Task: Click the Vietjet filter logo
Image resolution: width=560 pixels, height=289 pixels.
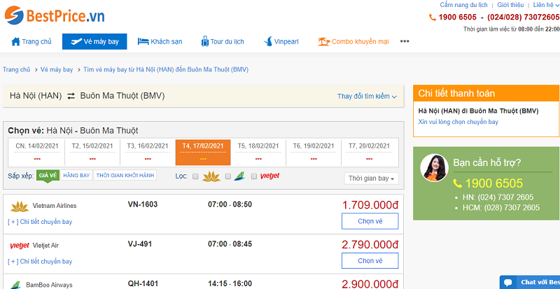Action: (269, 176)
